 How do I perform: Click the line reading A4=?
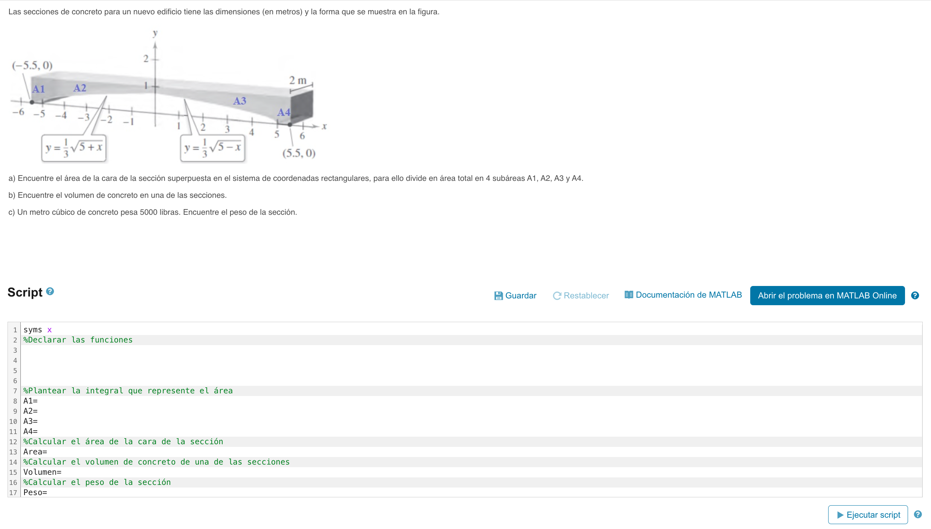coord(471,431)
